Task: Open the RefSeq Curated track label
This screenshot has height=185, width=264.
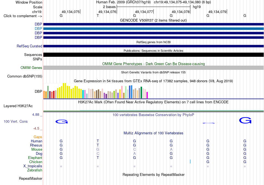Action: pos(29,46)
